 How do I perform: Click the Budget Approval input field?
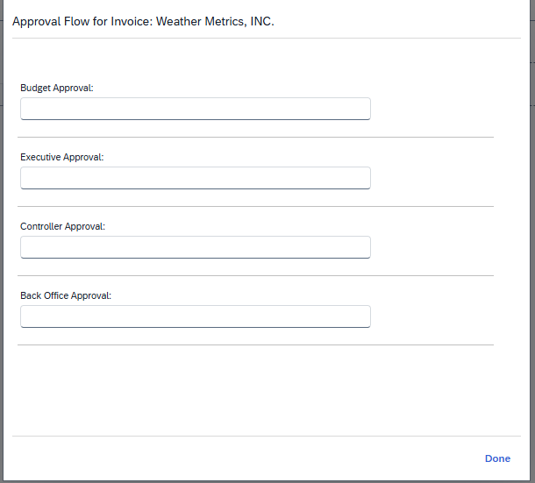point(196,109)
